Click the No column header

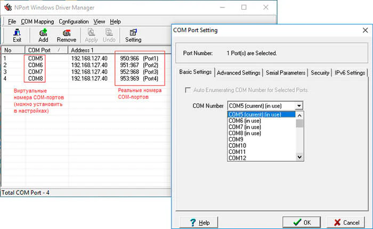(x=13, y=50)
